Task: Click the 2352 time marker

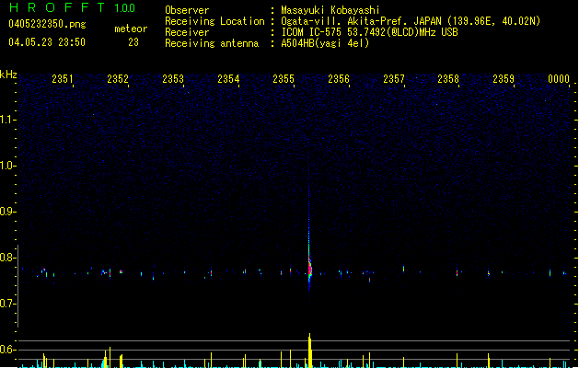Action: 118,78
